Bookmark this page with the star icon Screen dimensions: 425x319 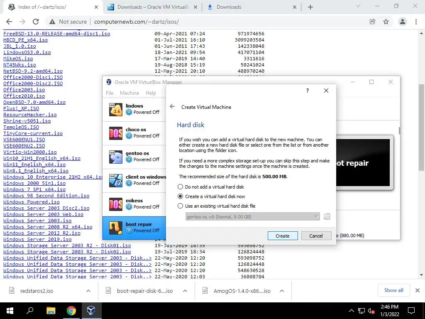tap(386, 22)
